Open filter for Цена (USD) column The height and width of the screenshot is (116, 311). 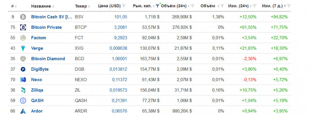tap(124, 6)
